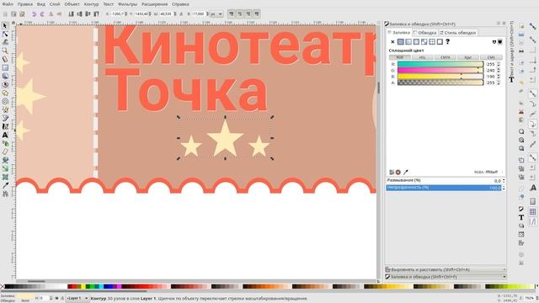Select RGB color mode button
The image size is (539, 303).
point(399,57)
